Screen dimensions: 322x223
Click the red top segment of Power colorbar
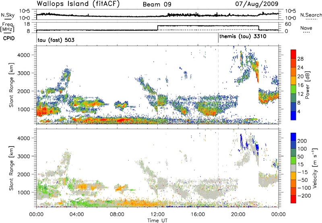pyautogui.click(x=293, y=54)
